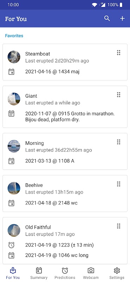Tap the drag handle on the Giant card
The width and height of the screenshot is (130, 282).
pyautogui.click(x=118, y=95)
